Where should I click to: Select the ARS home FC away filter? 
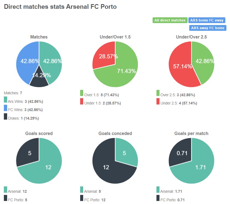coord(207,20)
